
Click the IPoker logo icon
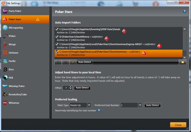[5, 36]
